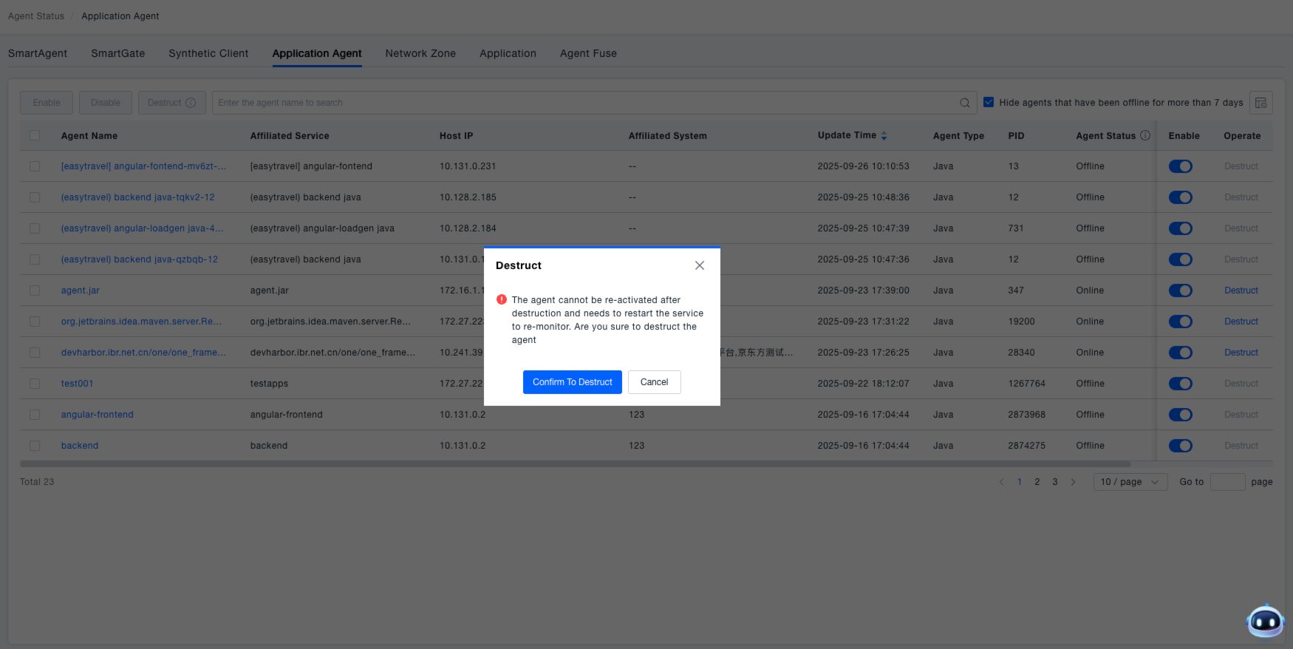Click the Go to page input field
This screenshot has height=649, width=1293.
[1227, 482]
